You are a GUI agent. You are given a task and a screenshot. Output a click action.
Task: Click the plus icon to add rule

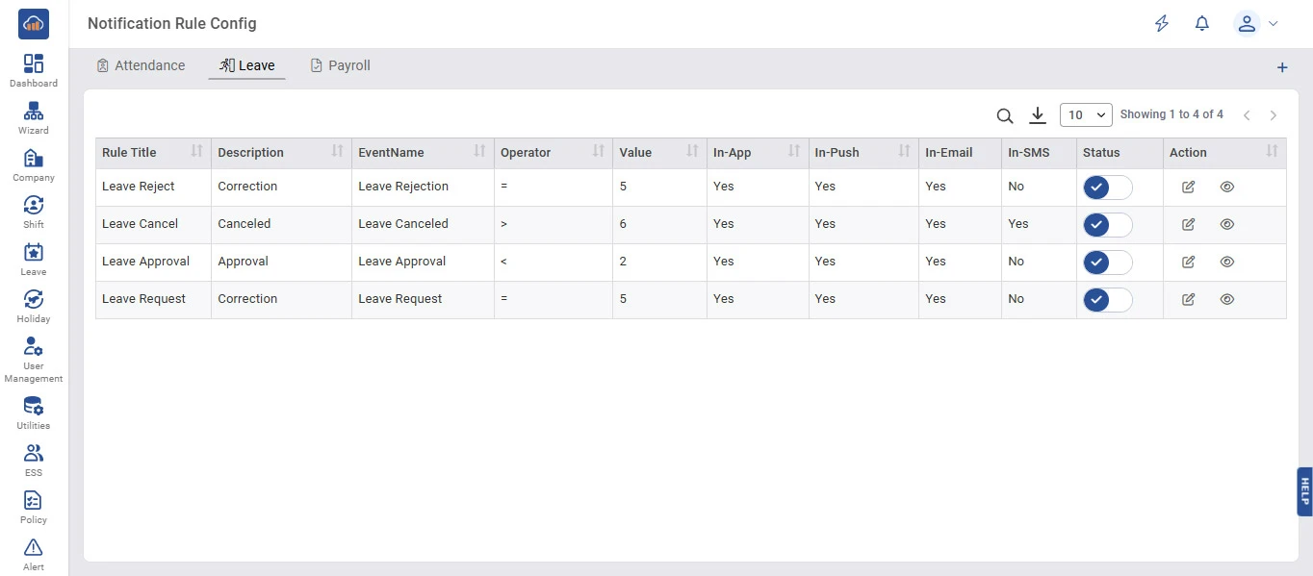click(x=1281, y=67)
